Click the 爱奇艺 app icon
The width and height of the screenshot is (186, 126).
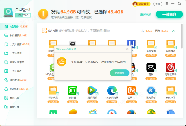pos(73,91)
